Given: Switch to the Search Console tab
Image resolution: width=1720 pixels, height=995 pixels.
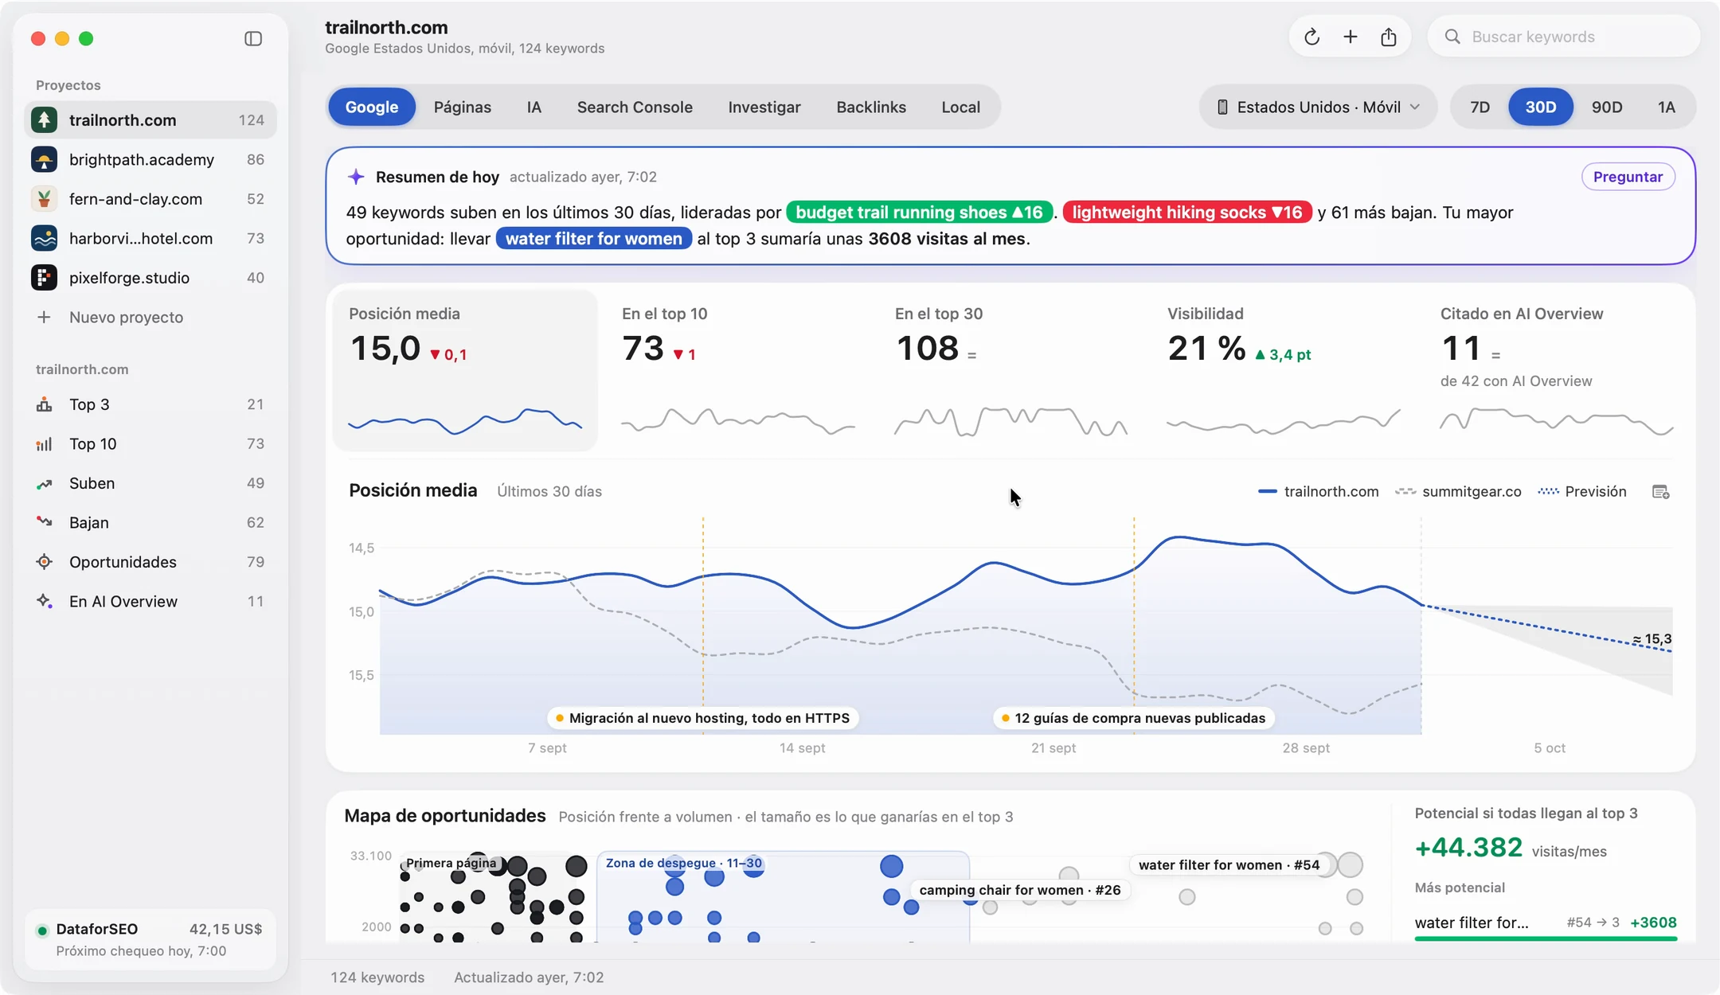Looking at the screenshot, I should [x=635, y=107].
